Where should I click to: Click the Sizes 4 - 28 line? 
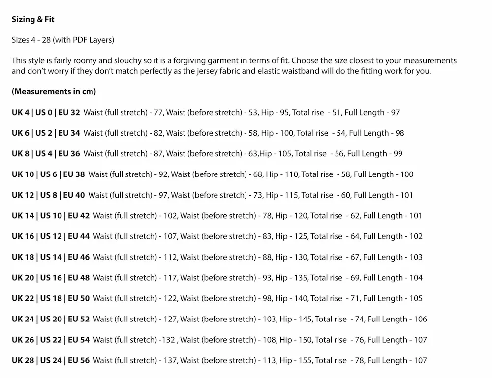tap(62, 40)
